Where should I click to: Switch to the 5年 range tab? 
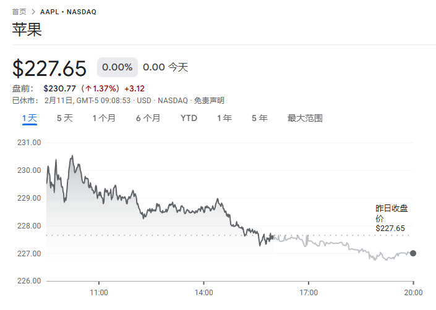click(x=260, y=118)
